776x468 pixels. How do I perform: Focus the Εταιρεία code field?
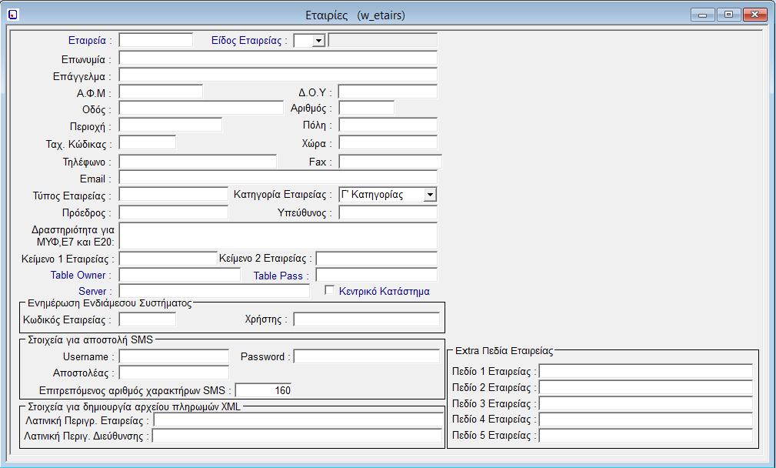point(156,41)
